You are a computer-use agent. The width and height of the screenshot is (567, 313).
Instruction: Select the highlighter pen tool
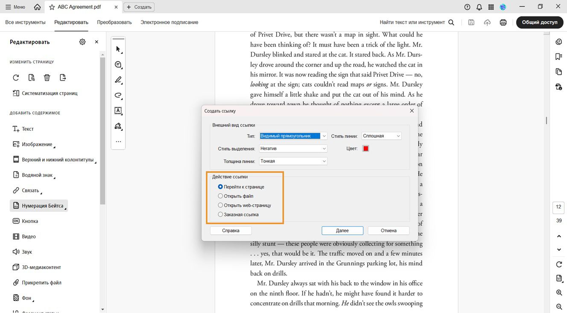pyautogui.click(x=118, y=80)
